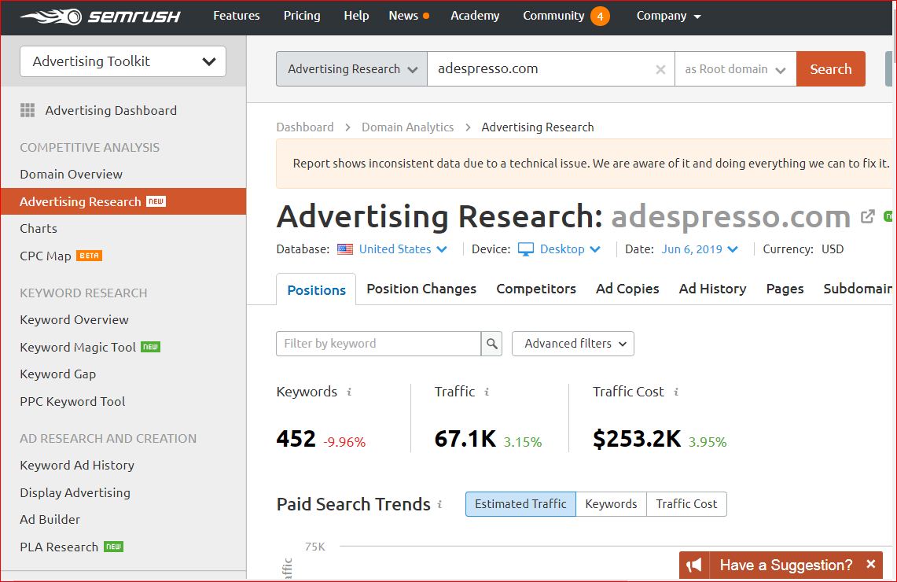This screenshot has height=582, width=897.
Task: Open PLA Research in sidebar
Action: pos(59,547)
